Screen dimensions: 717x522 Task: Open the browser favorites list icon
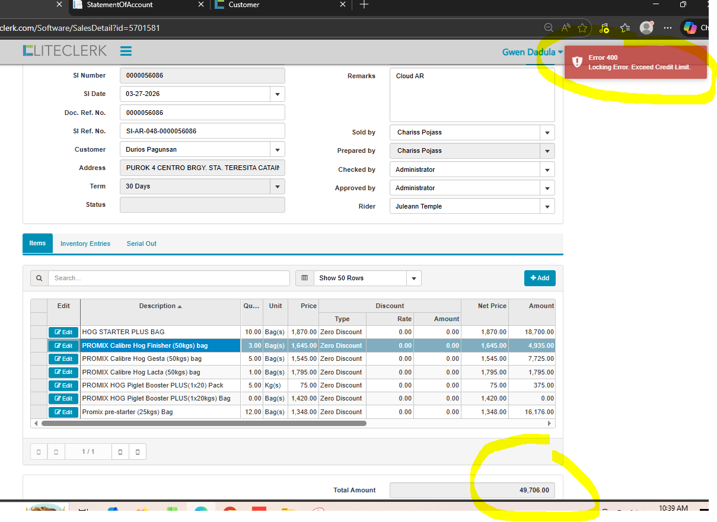pyautogui.click(x=625, y=28)
